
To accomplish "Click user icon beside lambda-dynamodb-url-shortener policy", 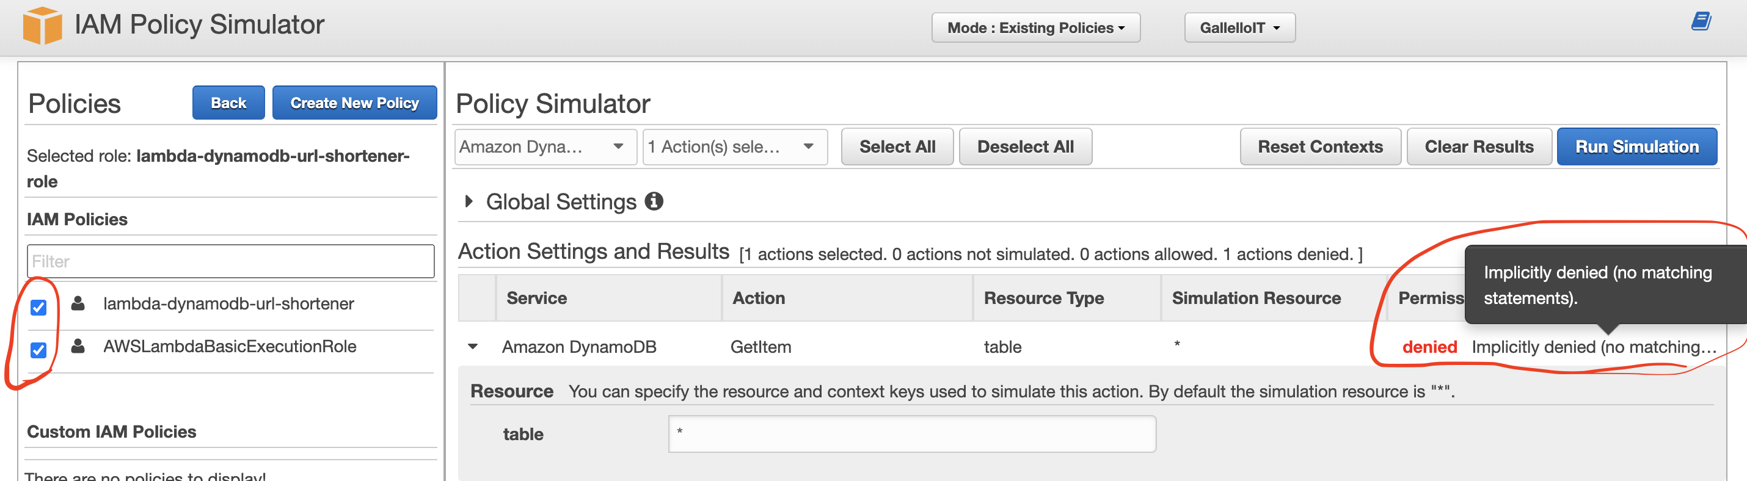I will click(78, 303).
